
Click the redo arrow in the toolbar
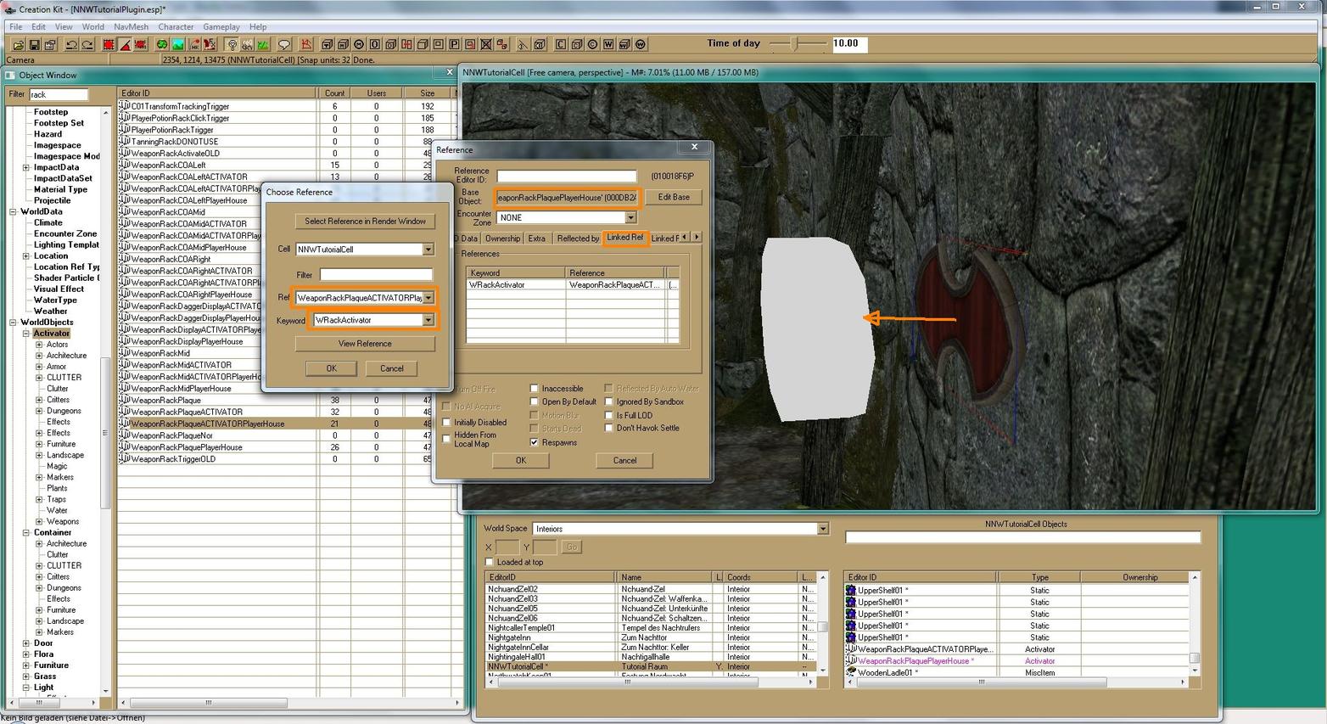pos(87,44)
